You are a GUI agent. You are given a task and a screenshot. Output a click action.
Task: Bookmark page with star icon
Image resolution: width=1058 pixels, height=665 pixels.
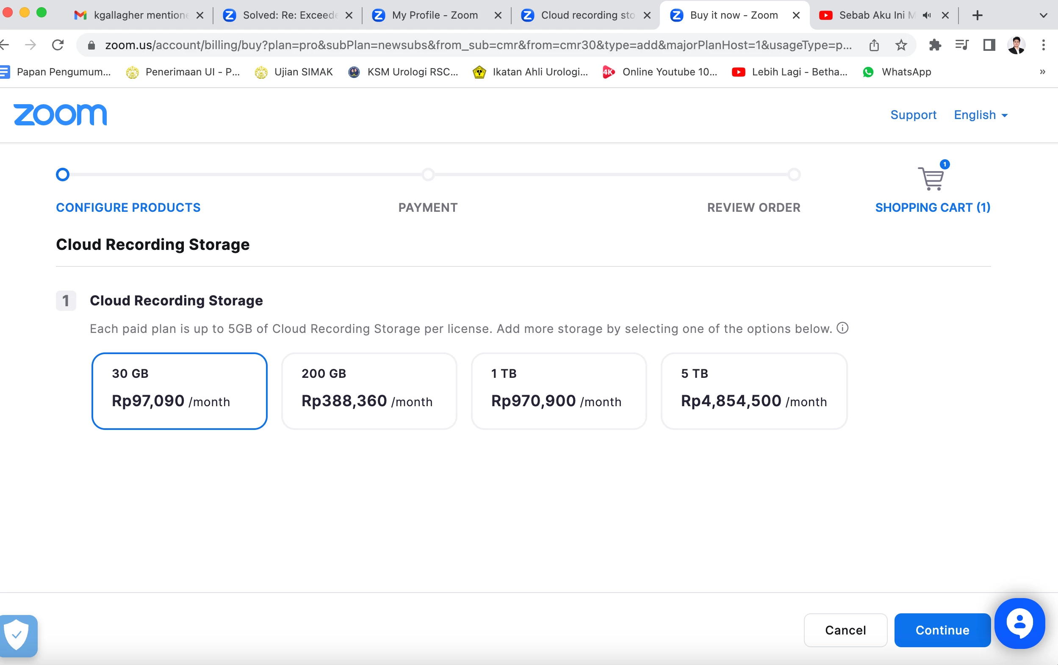coord(901,45)
